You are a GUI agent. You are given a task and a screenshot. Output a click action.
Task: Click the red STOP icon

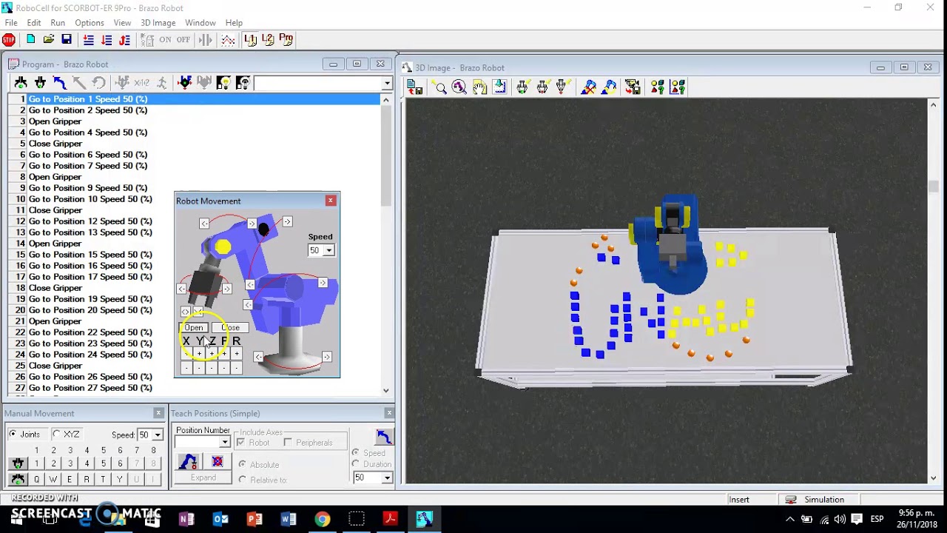[x=9, y=40]
